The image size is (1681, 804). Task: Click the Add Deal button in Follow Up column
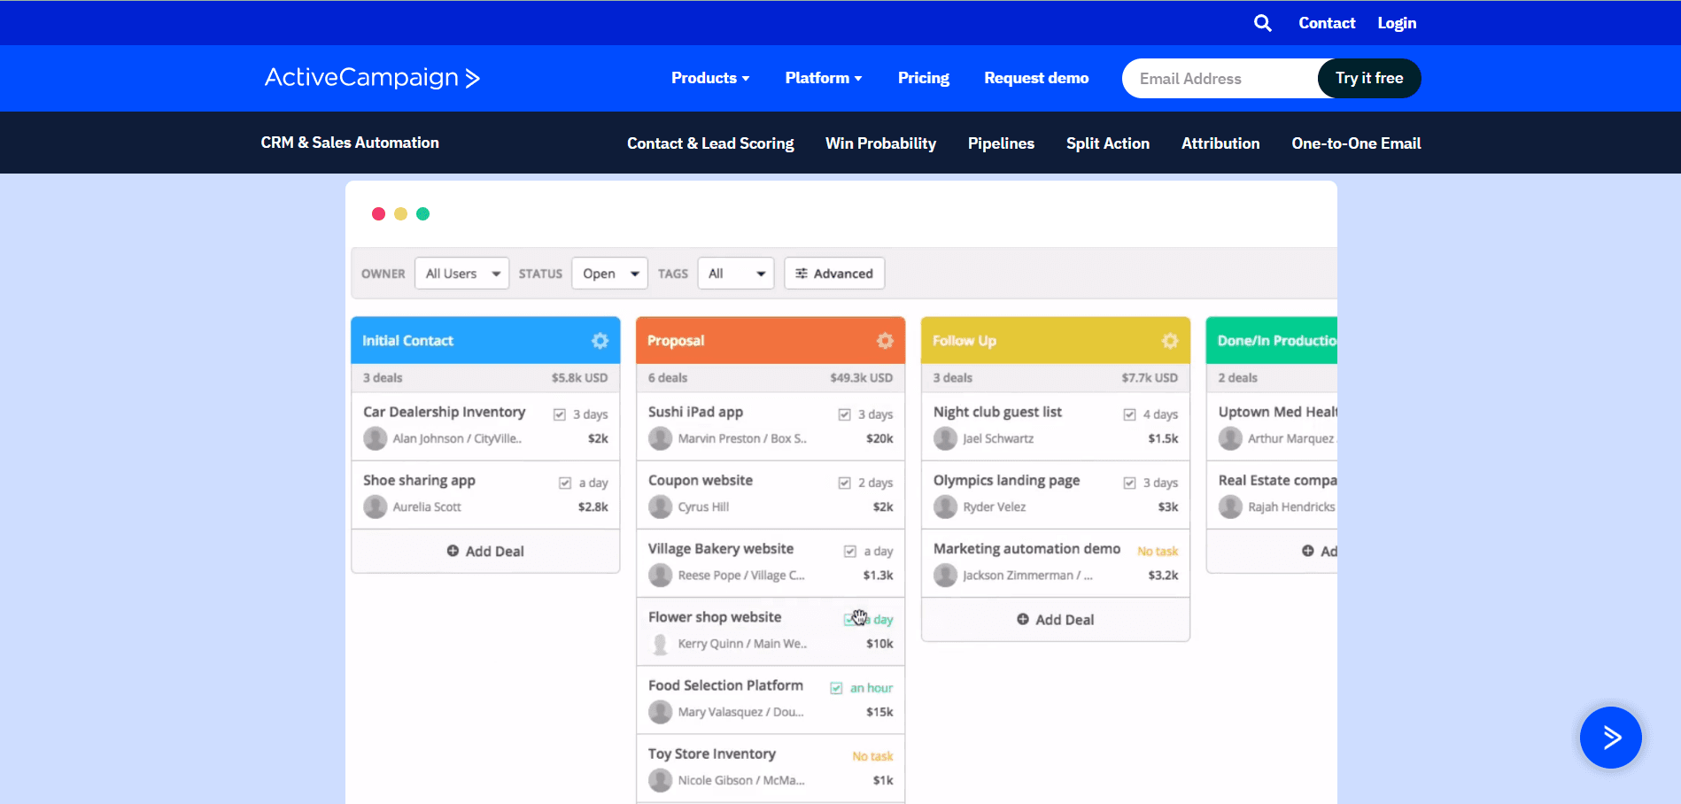click(1055, 619)
